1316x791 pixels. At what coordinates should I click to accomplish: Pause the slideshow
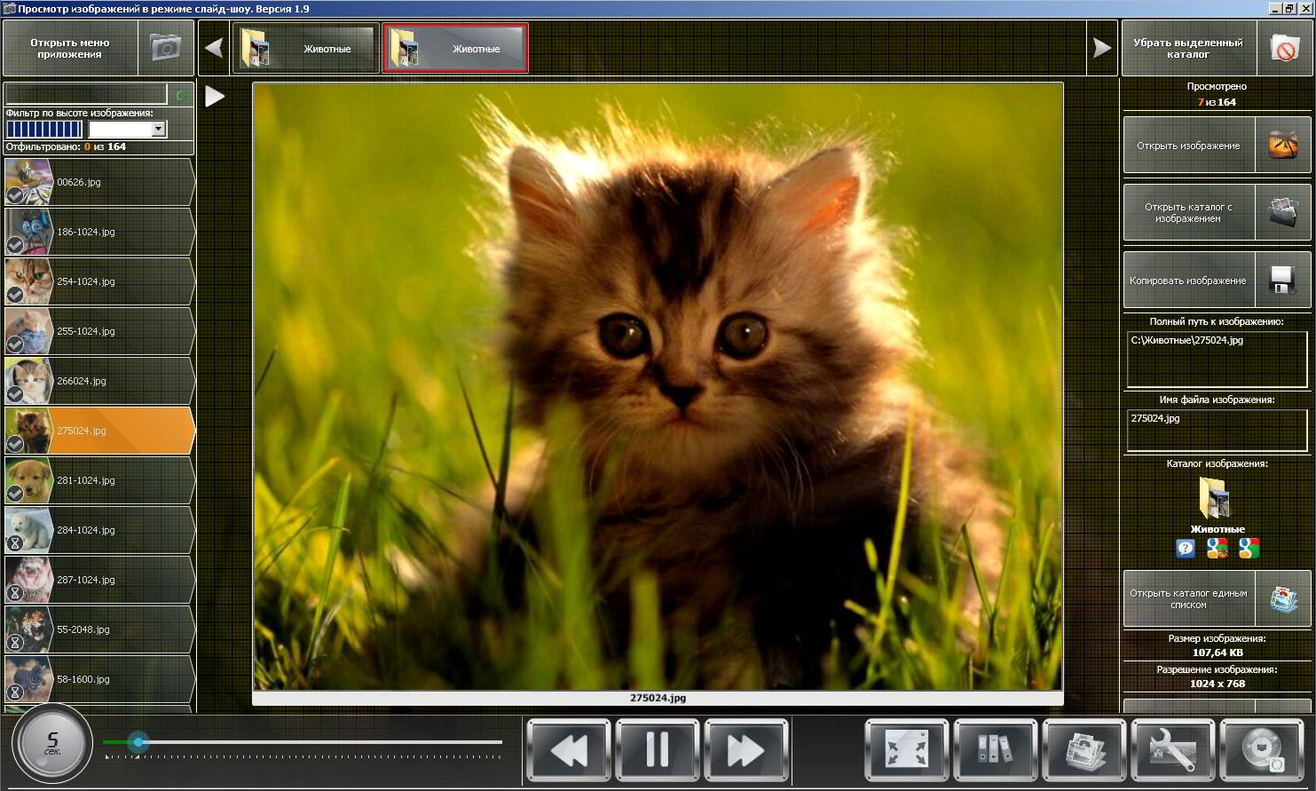658,750
